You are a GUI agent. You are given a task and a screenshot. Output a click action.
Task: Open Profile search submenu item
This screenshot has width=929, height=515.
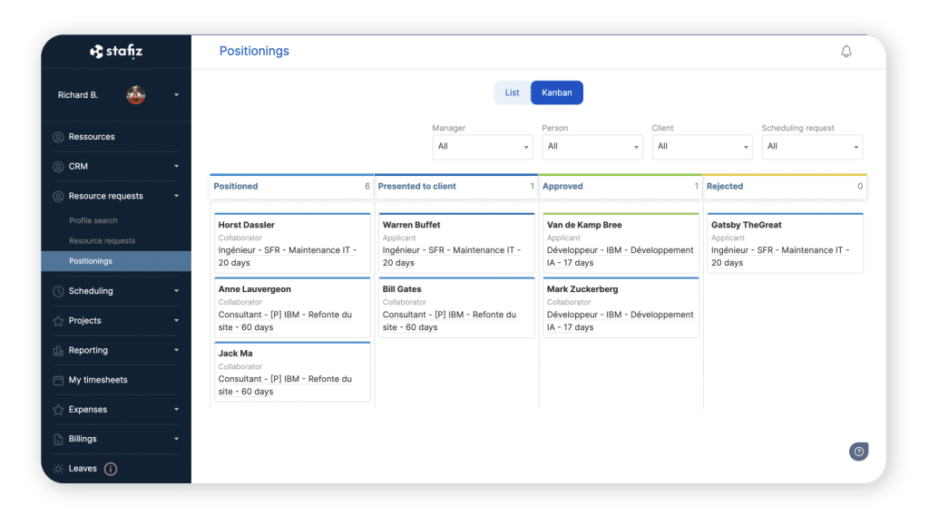point(93,221)
